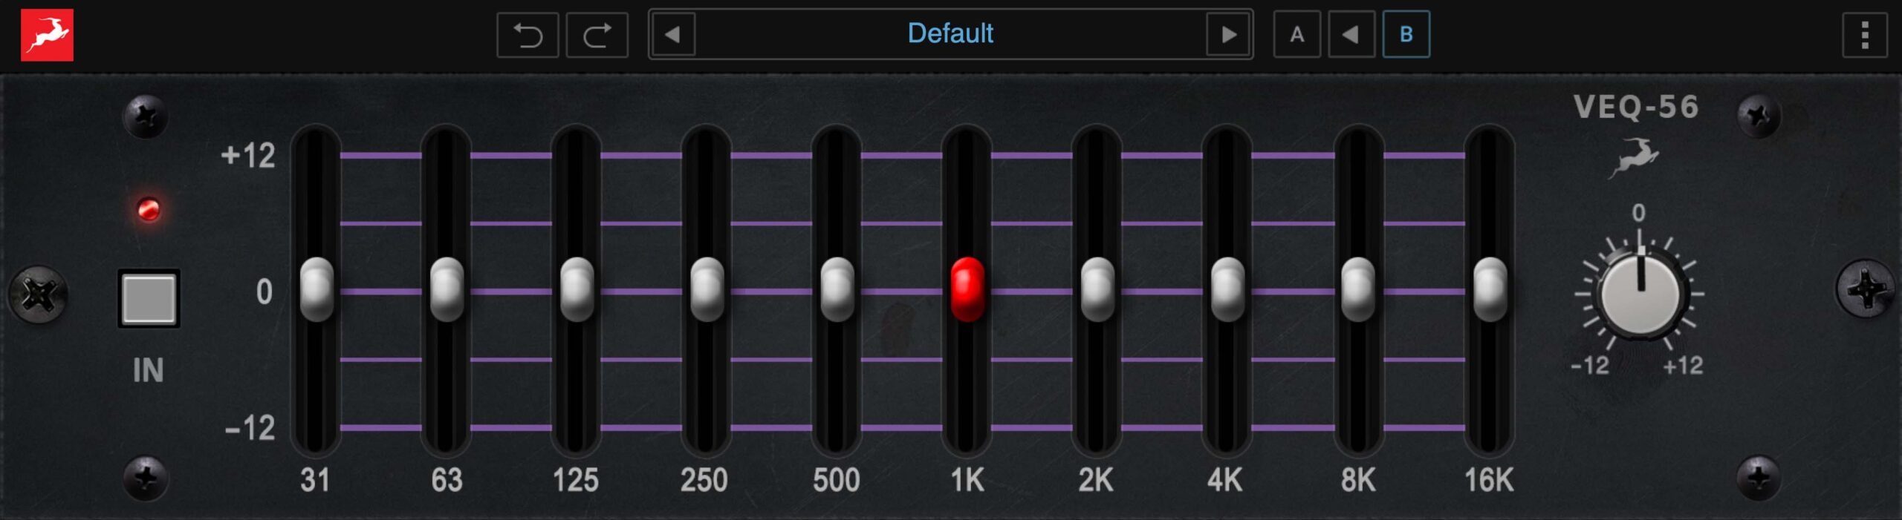
Task: Click the red 1K band fader
Action: point(967,289)
